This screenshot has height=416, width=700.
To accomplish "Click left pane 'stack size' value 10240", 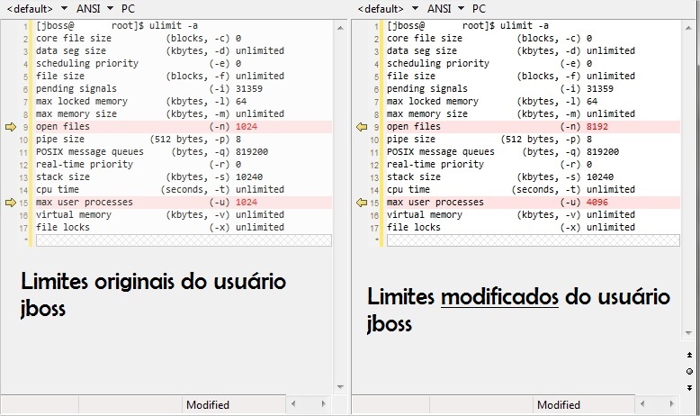I will pos(249,177).
